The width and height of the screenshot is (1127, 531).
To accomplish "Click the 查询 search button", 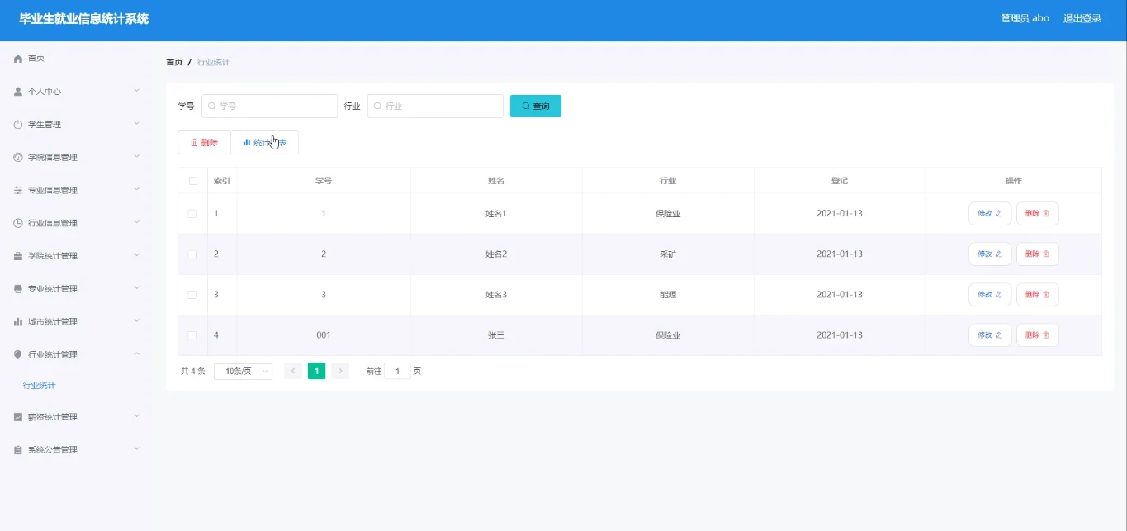I will tap(536, 106).
